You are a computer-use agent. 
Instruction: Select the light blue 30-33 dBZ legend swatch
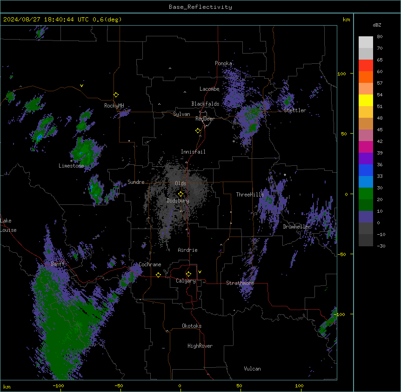[366, 182]
